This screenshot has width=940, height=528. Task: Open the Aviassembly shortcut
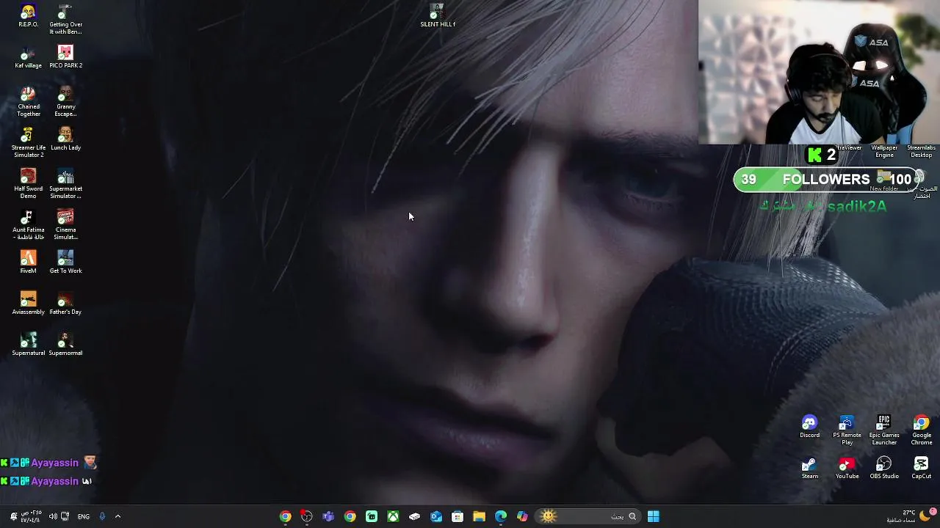tap(28, 304)
